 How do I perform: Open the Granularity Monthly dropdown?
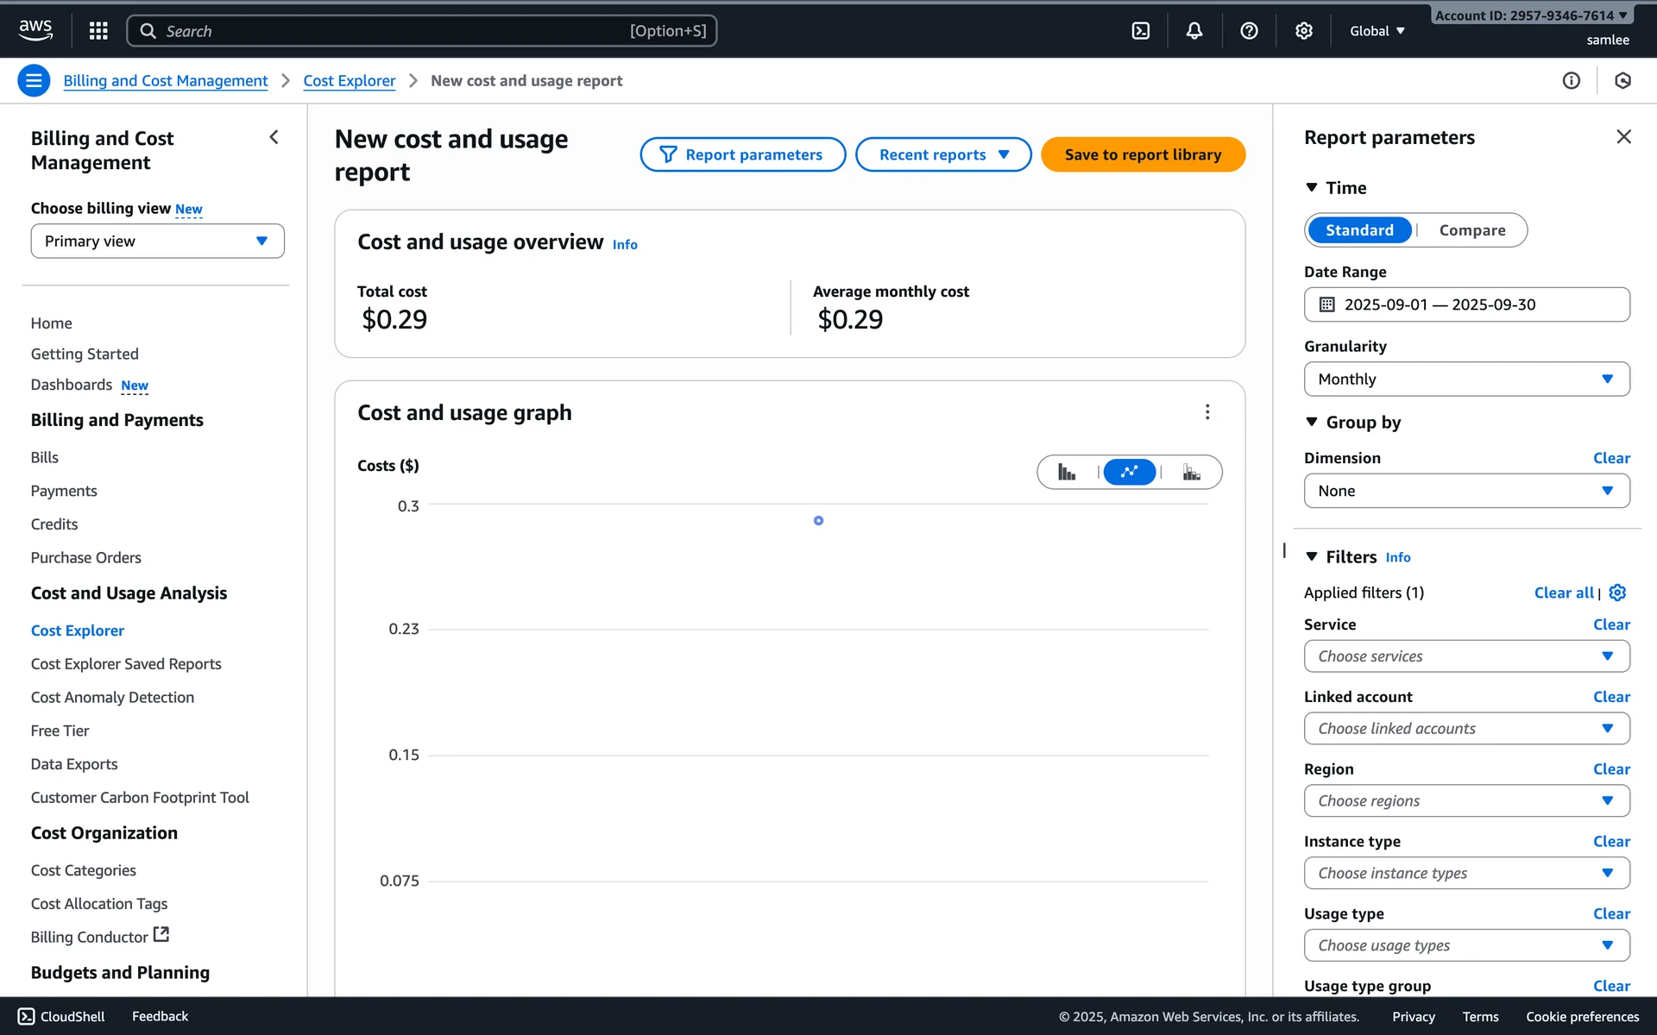1466,379
